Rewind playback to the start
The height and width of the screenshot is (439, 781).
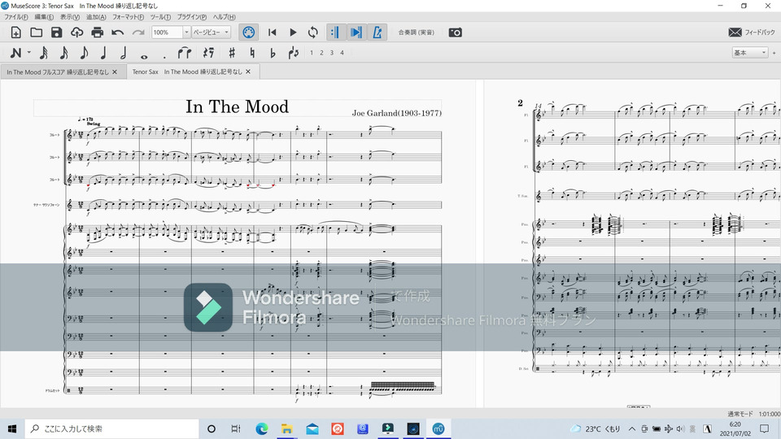273,33
